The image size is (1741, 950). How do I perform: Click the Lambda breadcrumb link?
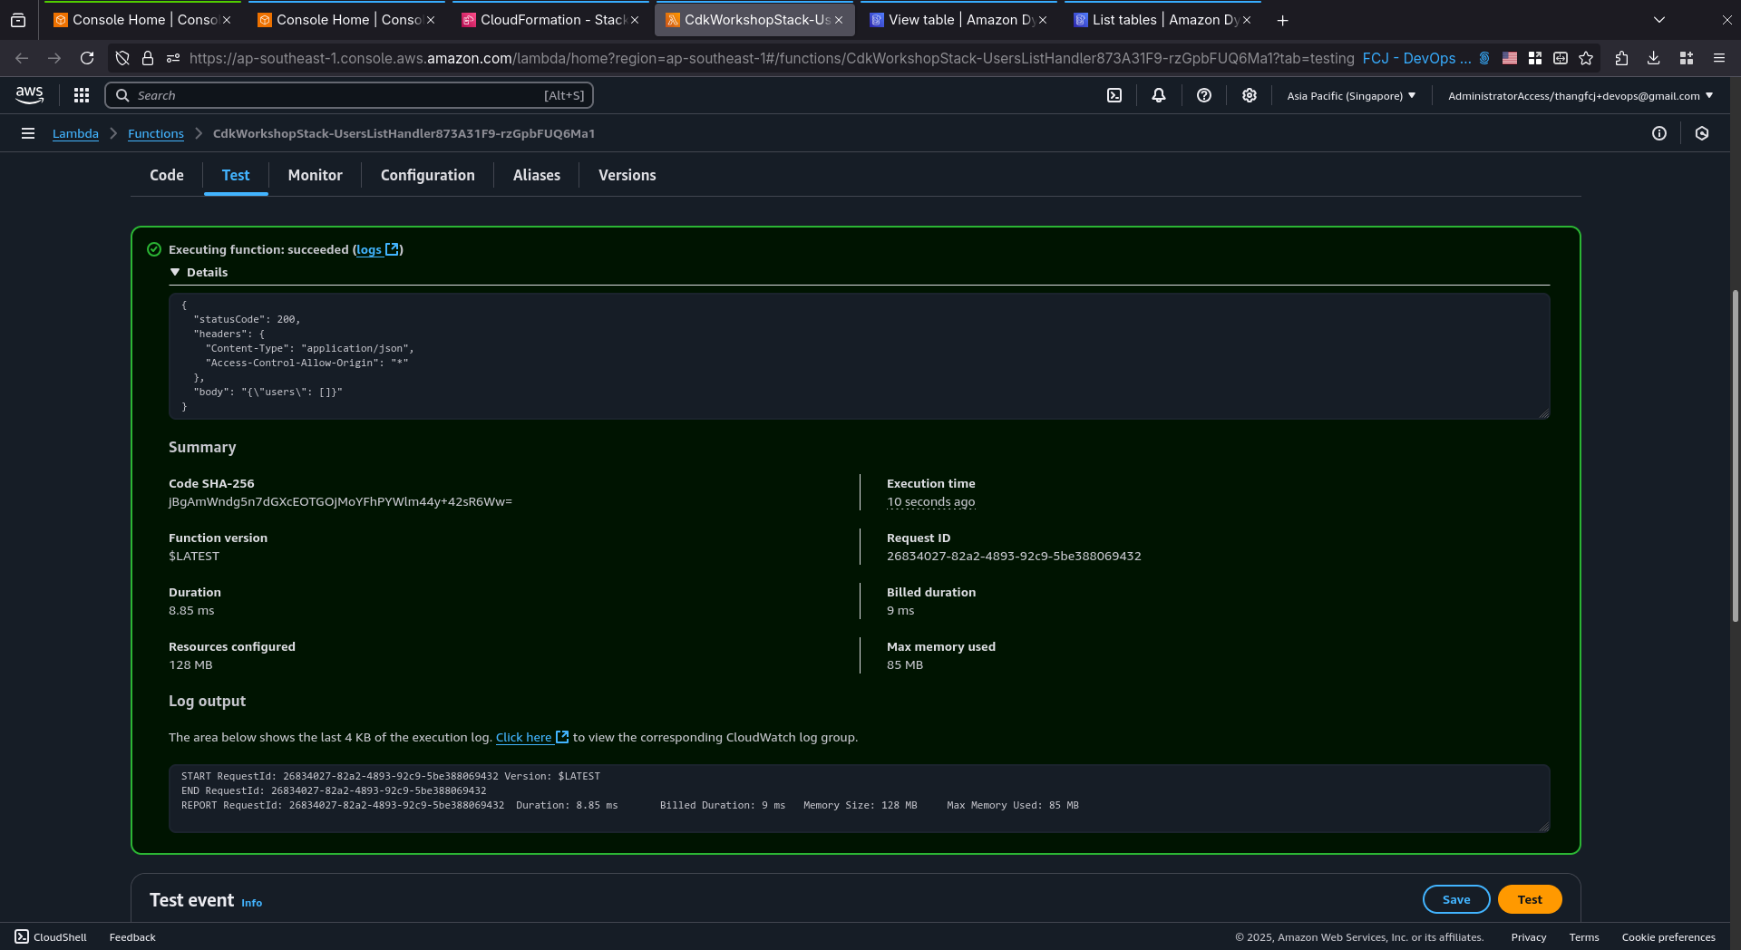tap(75, 133)
